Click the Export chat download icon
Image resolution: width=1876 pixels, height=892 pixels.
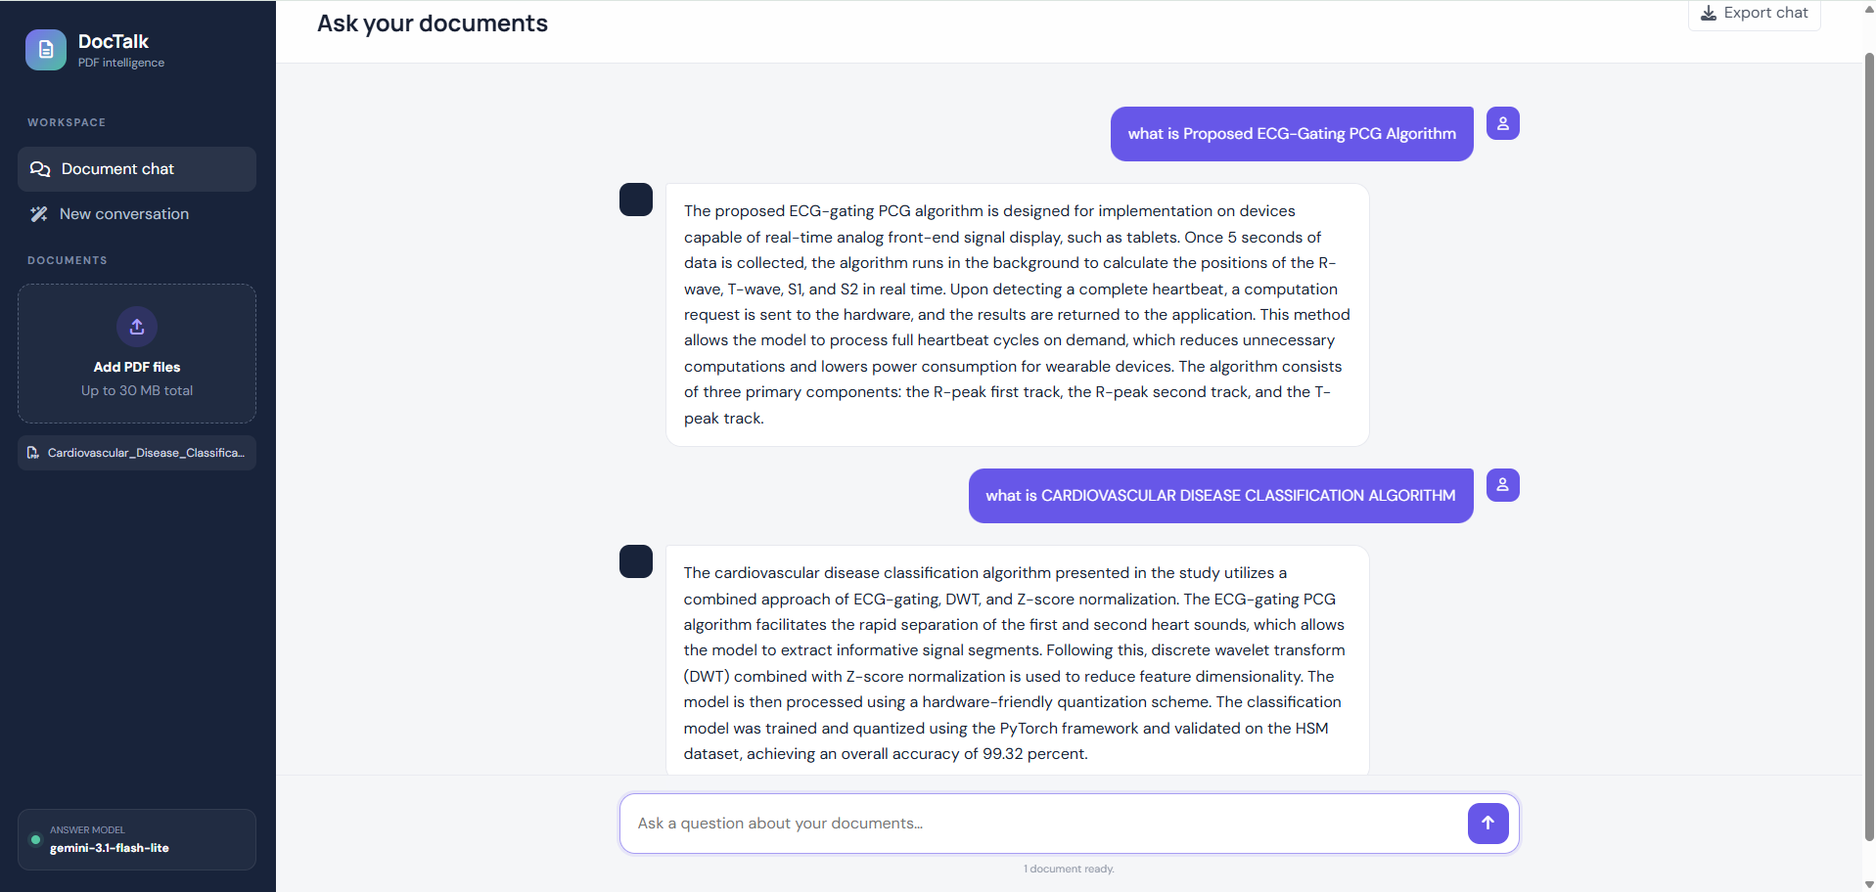click(x=1709, y=13)
